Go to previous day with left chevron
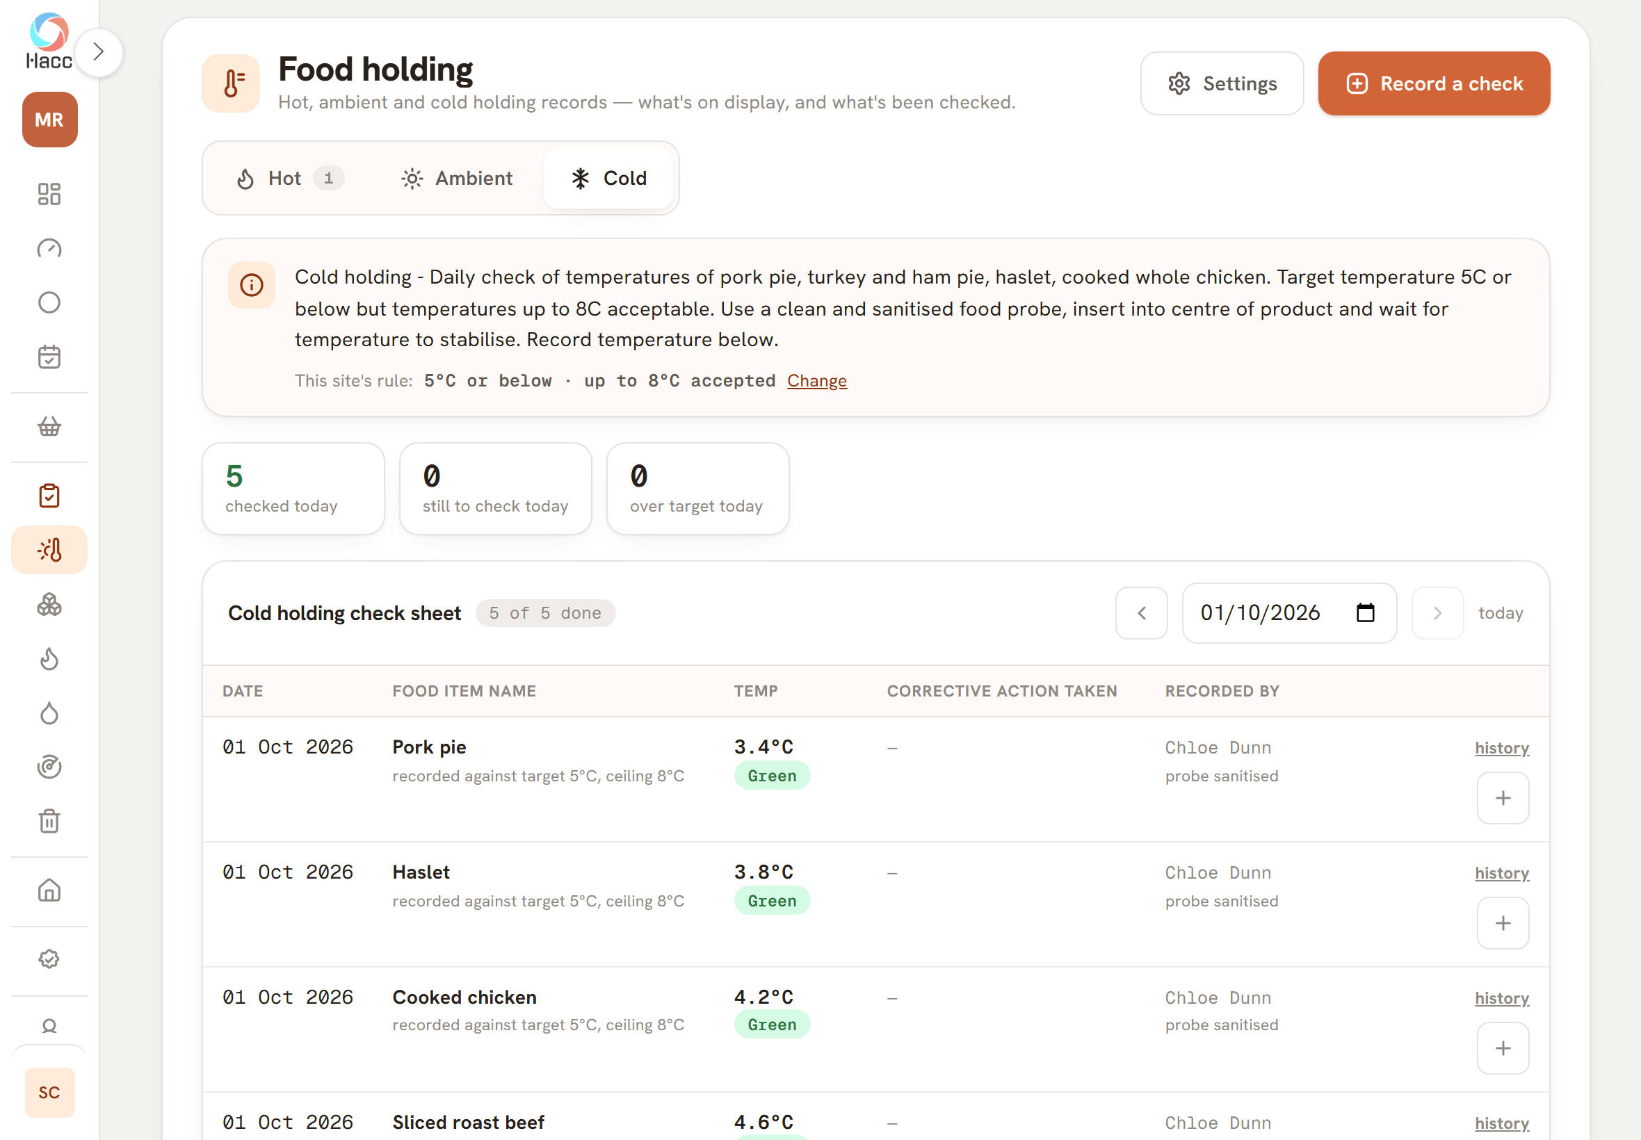The width and height of the screenshot is (1641, 1140). click(x=1142, y=613)
